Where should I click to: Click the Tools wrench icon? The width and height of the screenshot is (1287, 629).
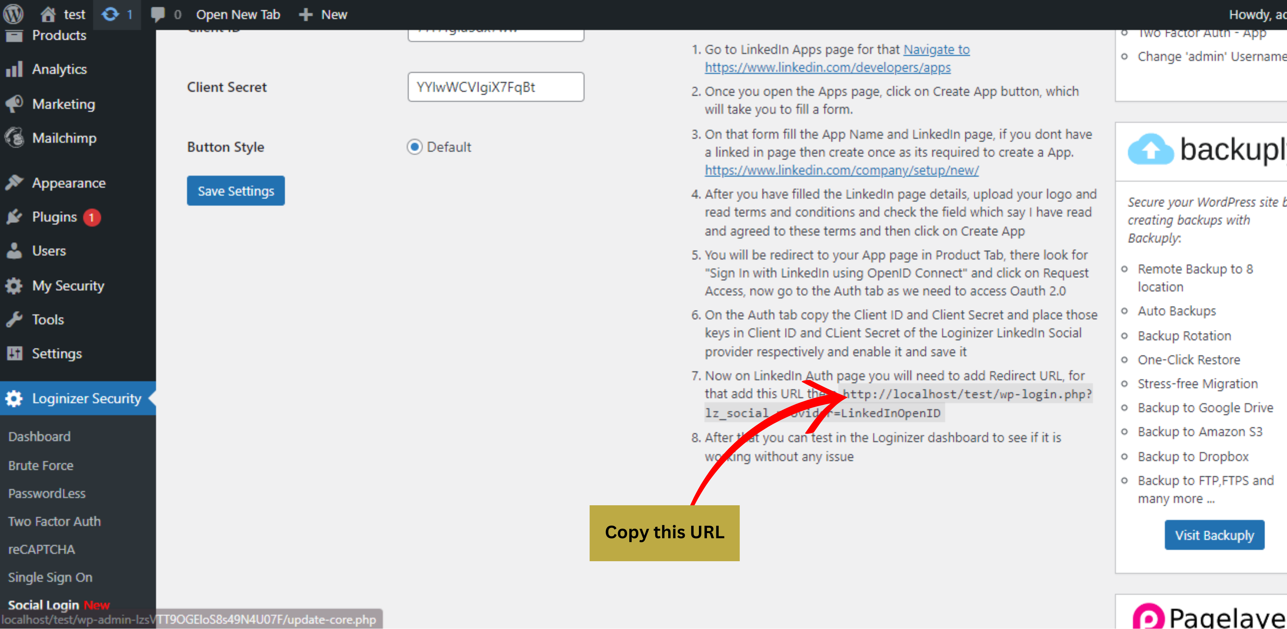(x=14, y=319)
